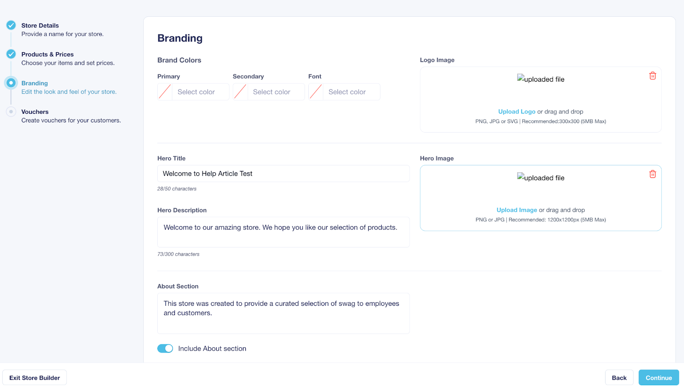684x390 pixels.
Task: Click the hero uploaded file thumbnail
Action: (x=540, y=177)
